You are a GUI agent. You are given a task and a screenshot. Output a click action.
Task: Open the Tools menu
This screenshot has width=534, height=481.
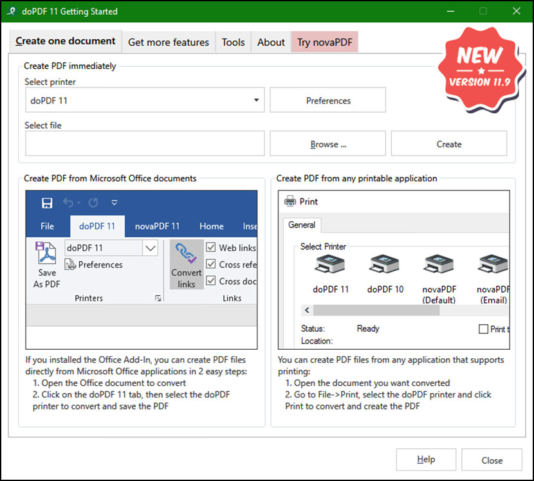[233, 41]
